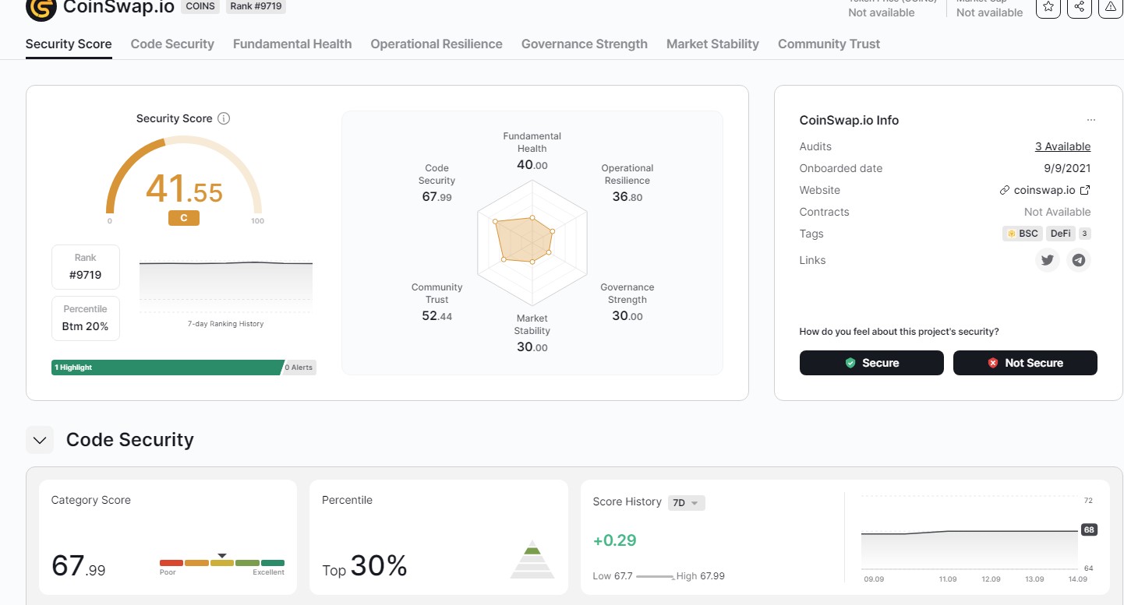
Task: Click the 68 chart value marker
Action: click(x=1089, y=529)
